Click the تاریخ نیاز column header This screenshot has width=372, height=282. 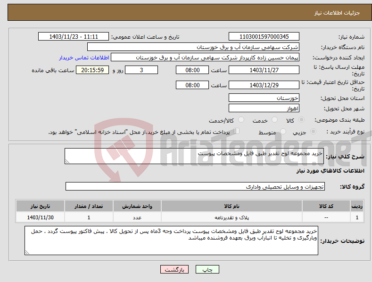tap(41, 206)
